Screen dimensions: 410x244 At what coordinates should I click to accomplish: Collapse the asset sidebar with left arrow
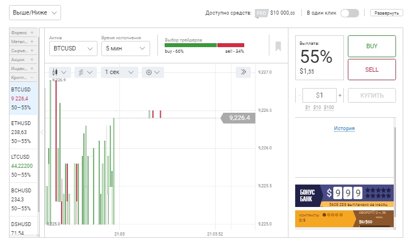click(41, 132)
